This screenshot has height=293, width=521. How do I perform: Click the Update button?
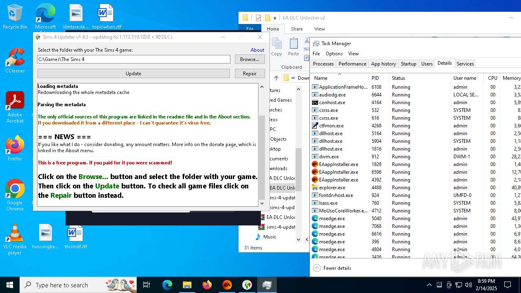pyautogui.click(x=134, y=74)
